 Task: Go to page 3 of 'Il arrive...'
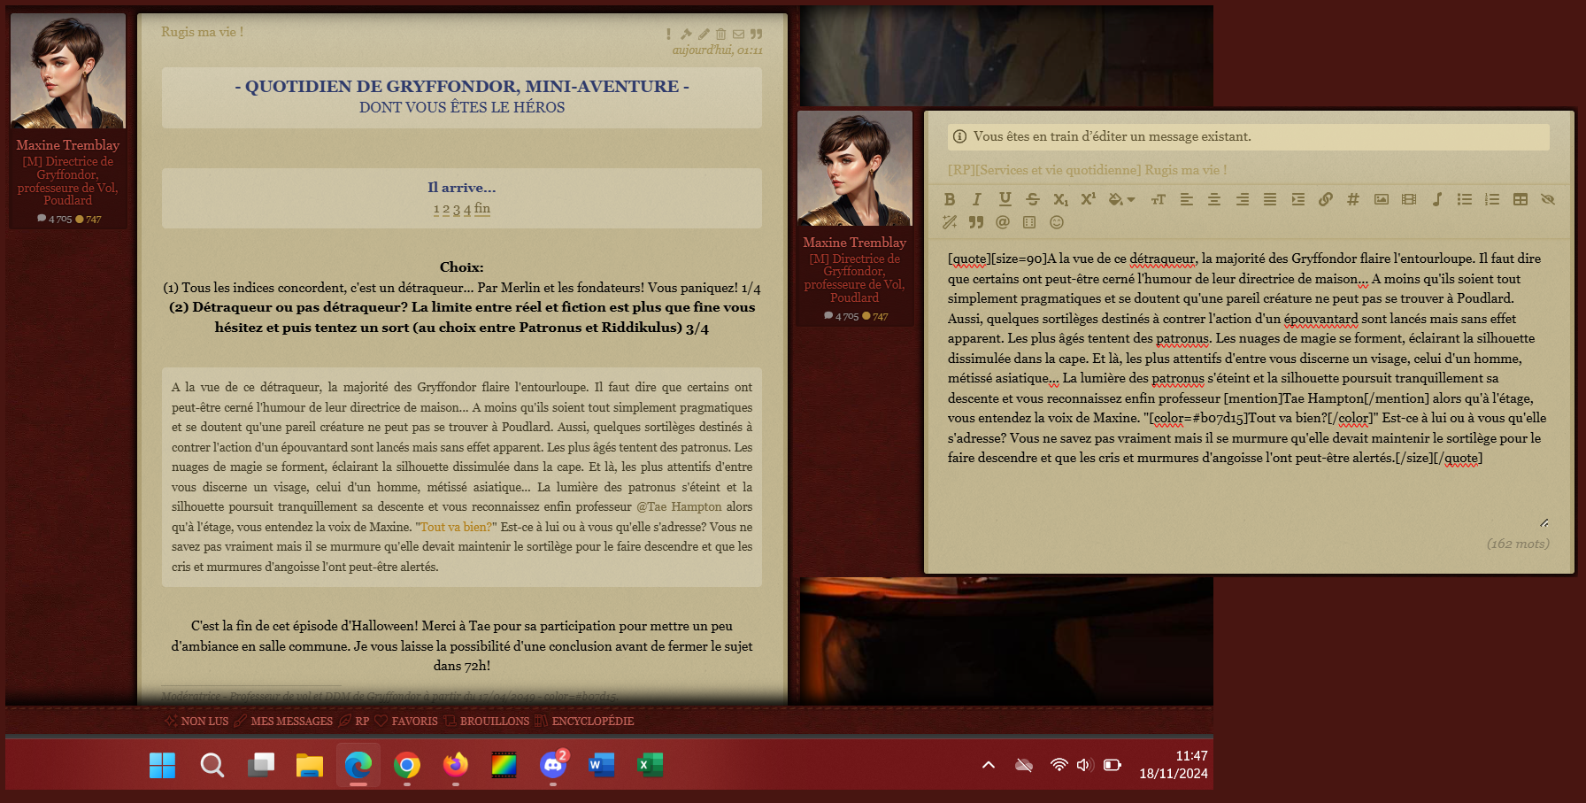[x=457, y=210]
